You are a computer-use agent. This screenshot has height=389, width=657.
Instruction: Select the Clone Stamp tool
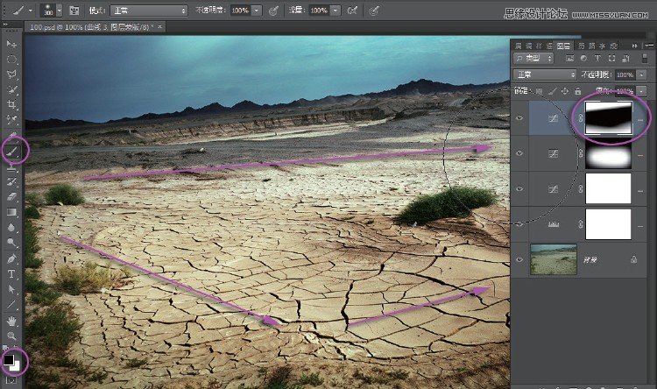click(x=11, y=166)
